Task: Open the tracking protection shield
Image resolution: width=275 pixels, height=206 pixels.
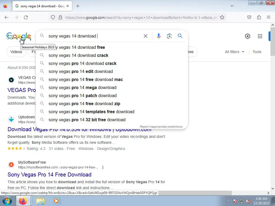Action: click(53, 17)
